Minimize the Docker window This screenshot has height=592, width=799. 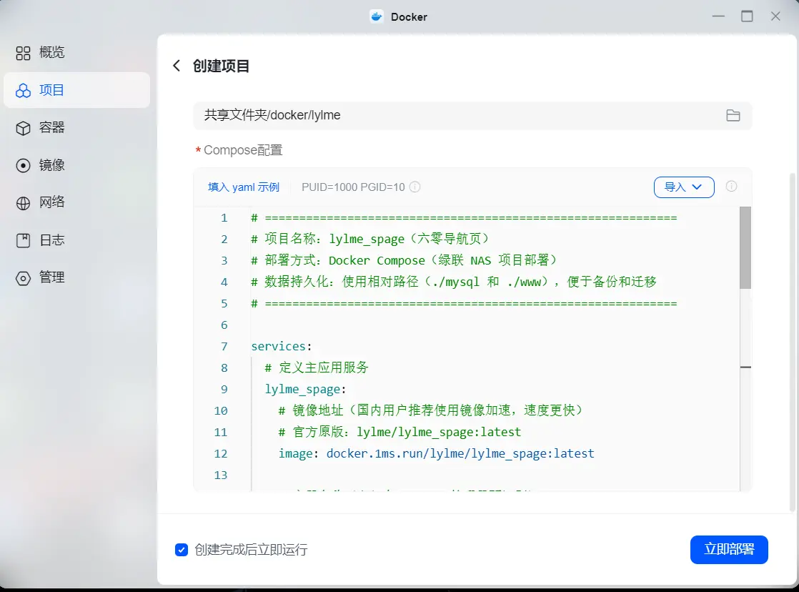click(718, 16)
